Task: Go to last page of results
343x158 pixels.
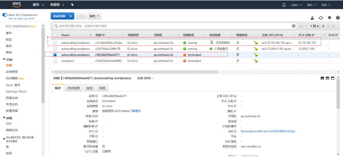Action: coord(333,26)
